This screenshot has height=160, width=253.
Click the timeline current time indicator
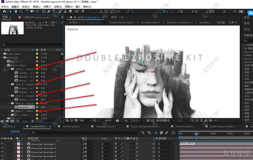[x=196, y=134]
